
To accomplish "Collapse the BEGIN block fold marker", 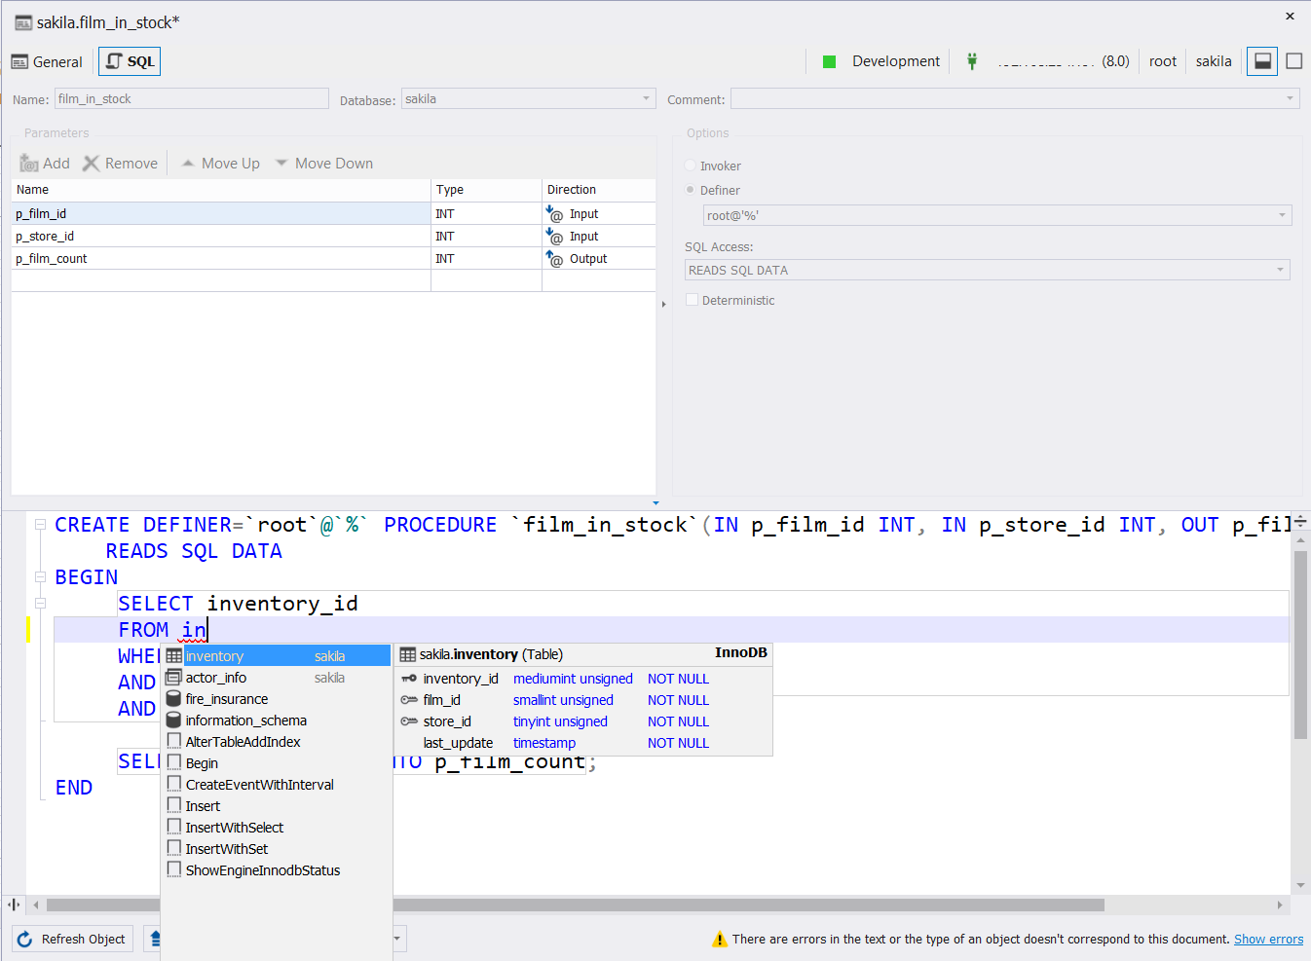I will tap(41, 576).
